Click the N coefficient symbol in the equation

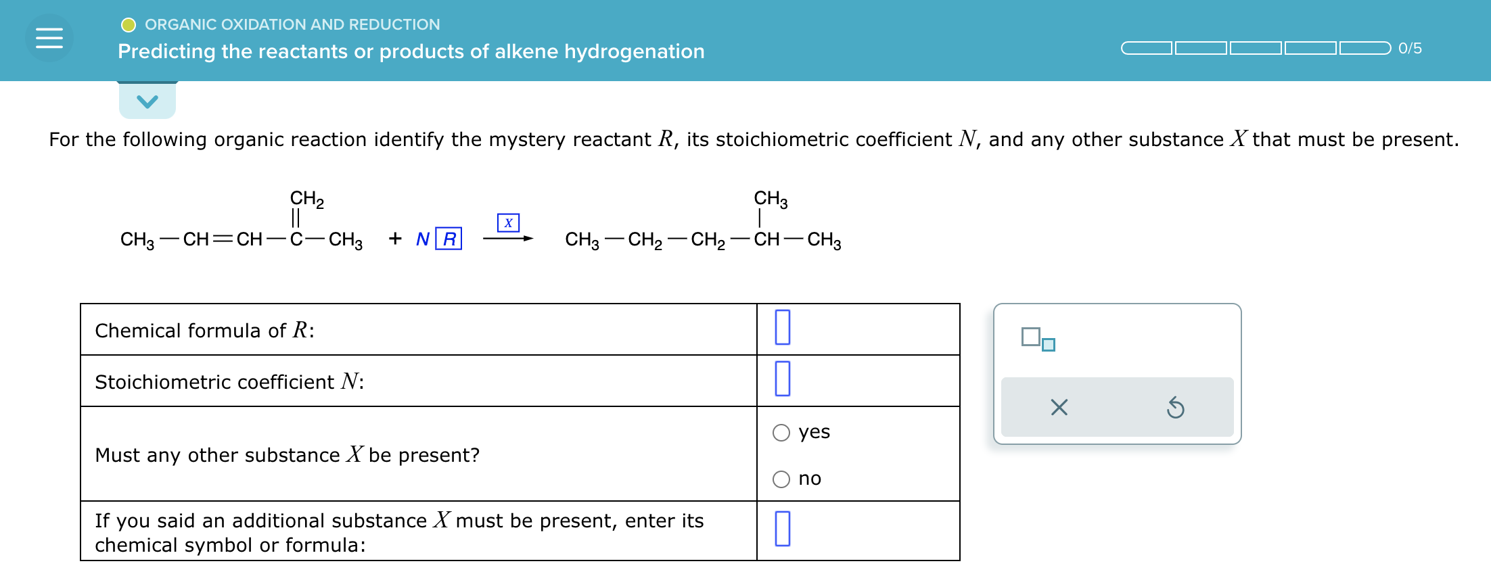pos(421,238)
